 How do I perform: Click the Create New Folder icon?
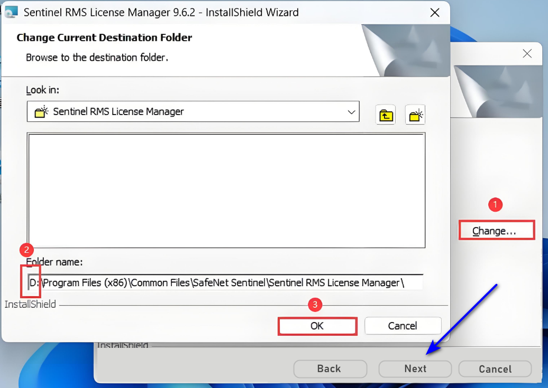click(x=415, y=115)
